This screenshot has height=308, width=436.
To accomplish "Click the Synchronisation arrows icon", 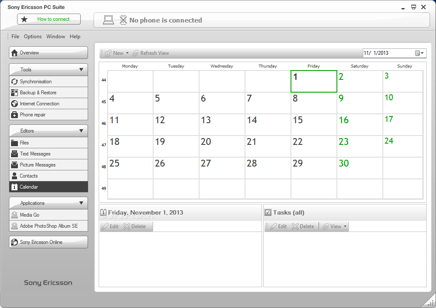I will tap(14, 82).
